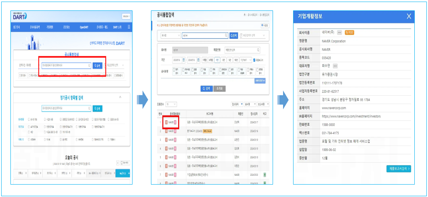Open the www.navercorp.com homepage link
The image size is (428, 197).
pyautogui.click(x=334, y=108)
